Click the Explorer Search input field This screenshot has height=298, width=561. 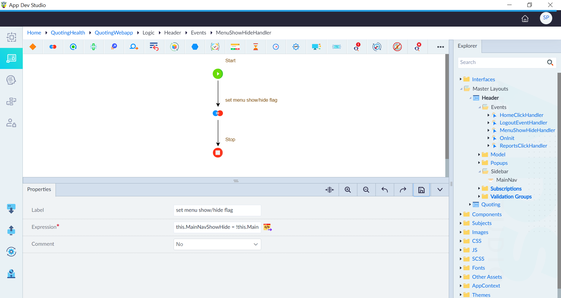(x=502, y=62)
